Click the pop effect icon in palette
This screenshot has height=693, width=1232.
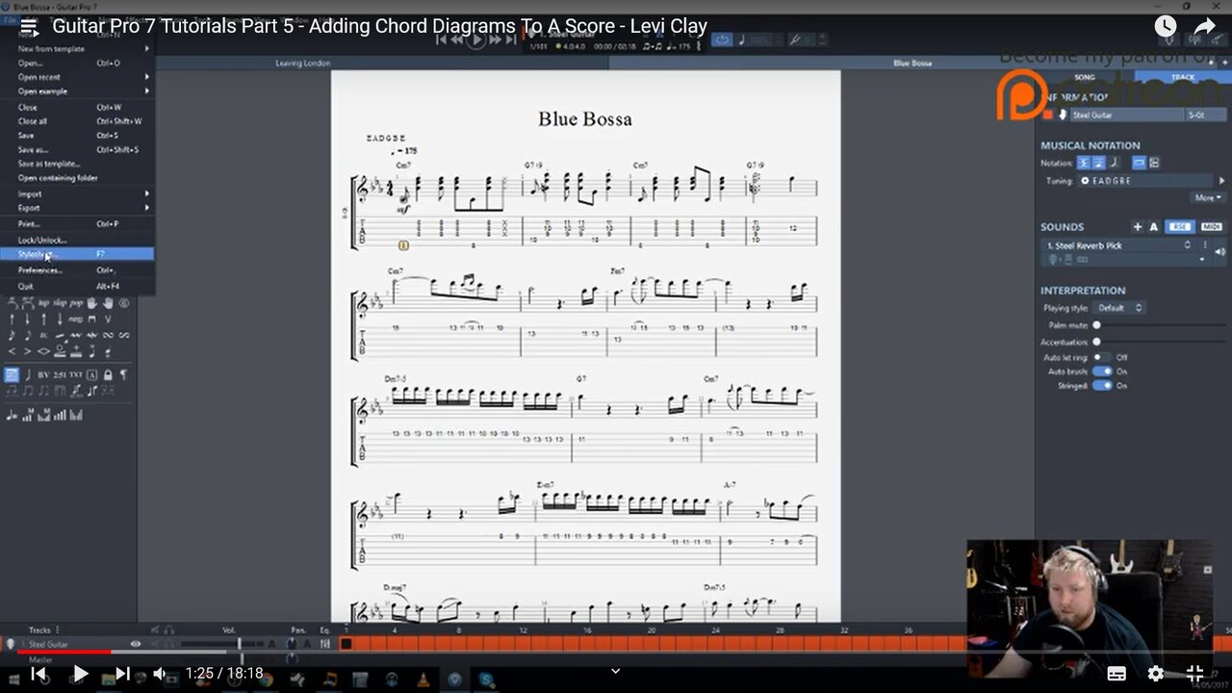76,303
